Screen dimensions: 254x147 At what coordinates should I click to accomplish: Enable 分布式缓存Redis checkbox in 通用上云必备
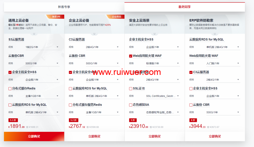coord(10,89)
